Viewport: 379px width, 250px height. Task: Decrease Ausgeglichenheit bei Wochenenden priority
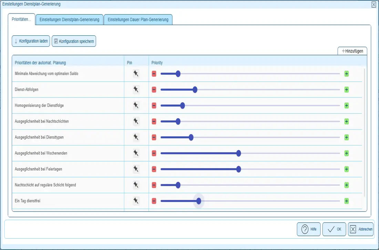[154, 153]
